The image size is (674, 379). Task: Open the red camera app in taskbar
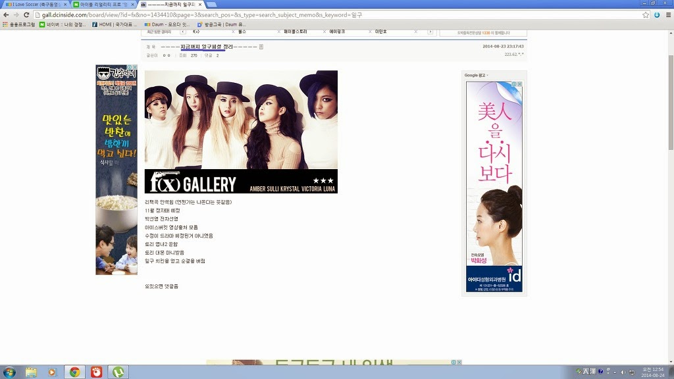click(96, 372)
